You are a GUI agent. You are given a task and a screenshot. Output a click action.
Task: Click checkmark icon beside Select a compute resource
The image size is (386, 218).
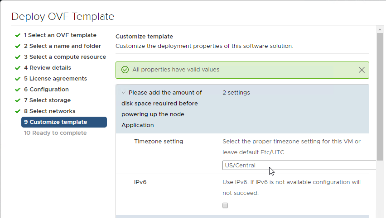(18, 57)
